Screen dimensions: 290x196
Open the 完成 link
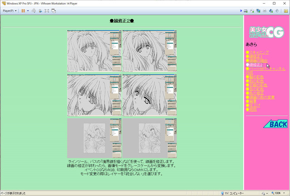tap(251, 109)
